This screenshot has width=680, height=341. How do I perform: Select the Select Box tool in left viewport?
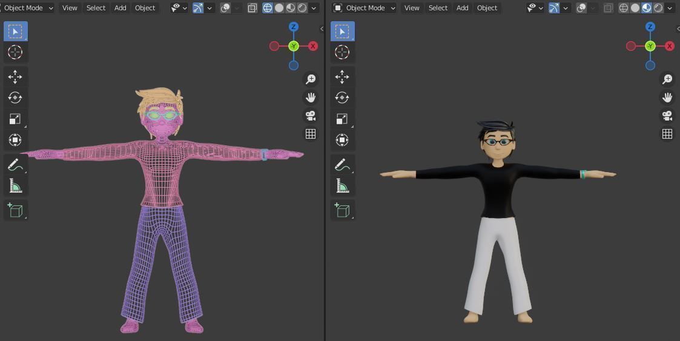16,31
